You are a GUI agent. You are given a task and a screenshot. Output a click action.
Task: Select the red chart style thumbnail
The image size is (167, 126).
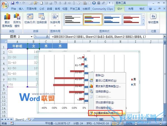(x=132, y=19)
